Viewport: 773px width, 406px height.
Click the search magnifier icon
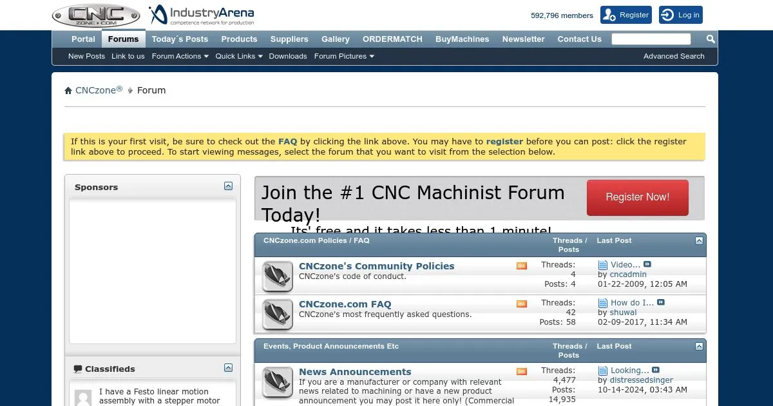coord(711,39)
